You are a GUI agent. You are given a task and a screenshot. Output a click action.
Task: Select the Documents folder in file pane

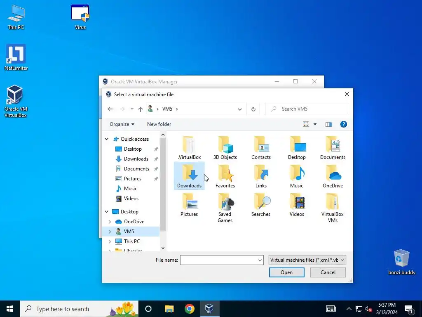(333, 148)
